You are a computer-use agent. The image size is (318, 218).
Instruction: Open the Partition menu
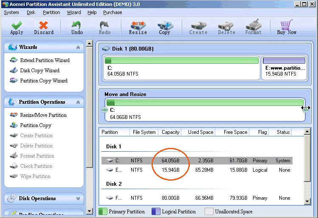[51, 12]
